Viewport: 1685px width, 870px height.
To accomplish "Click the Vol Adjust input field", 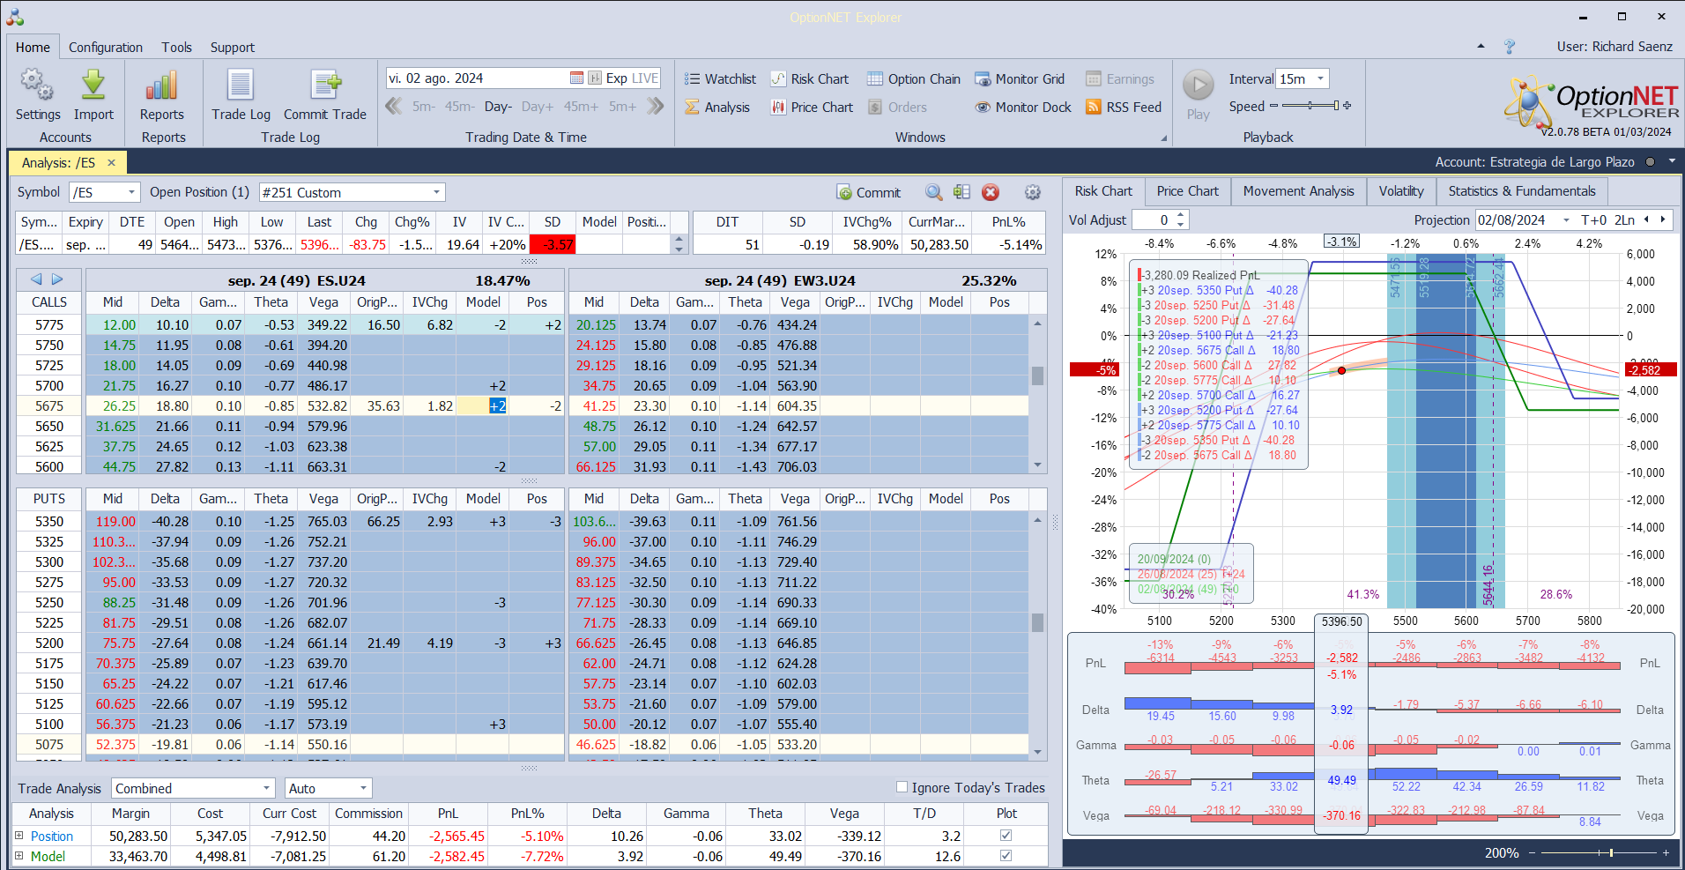I will (x=1154, y=220).
